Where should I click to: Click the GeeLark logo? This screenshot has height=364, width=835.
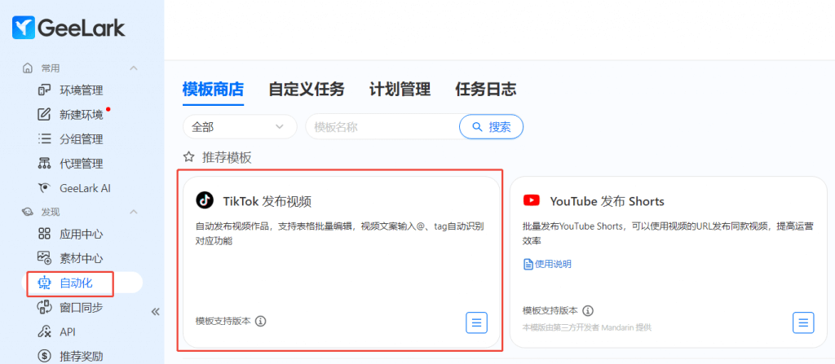point(68,28)
